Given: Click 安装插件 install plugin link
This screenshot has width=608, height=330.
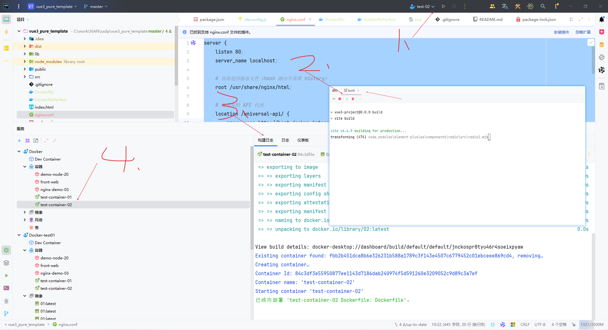Looking at the screenshot, I should pyautogui.click(x=561, y=32).
